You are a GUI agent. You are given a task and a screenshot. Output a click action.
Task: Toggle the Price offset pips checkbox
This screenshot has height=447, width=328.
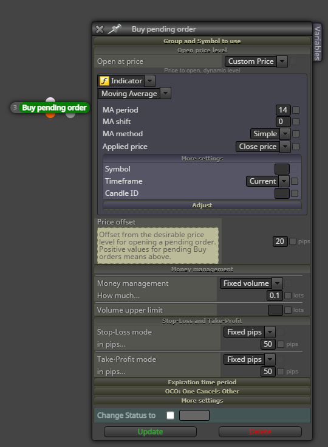pos(293,241)
